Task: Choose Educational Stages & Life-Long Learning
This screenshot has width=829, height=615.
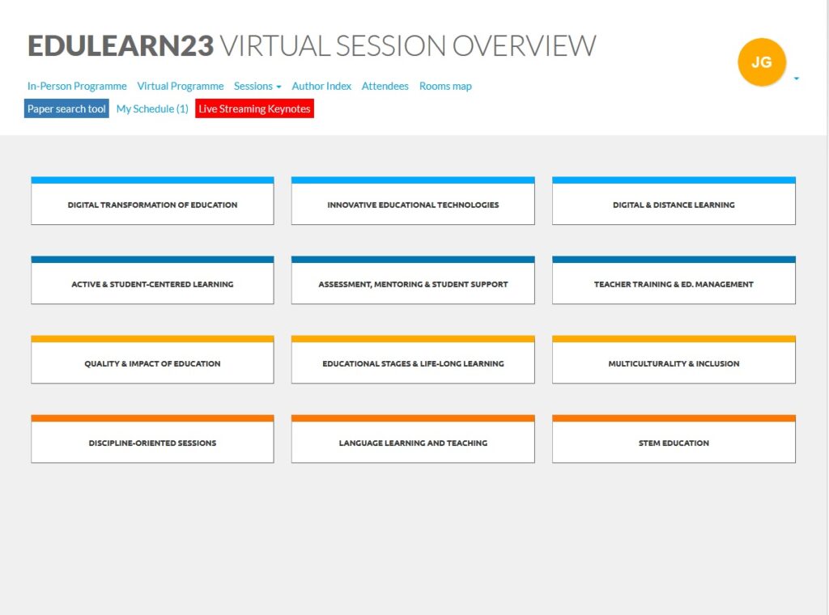Action: (413, 359)
